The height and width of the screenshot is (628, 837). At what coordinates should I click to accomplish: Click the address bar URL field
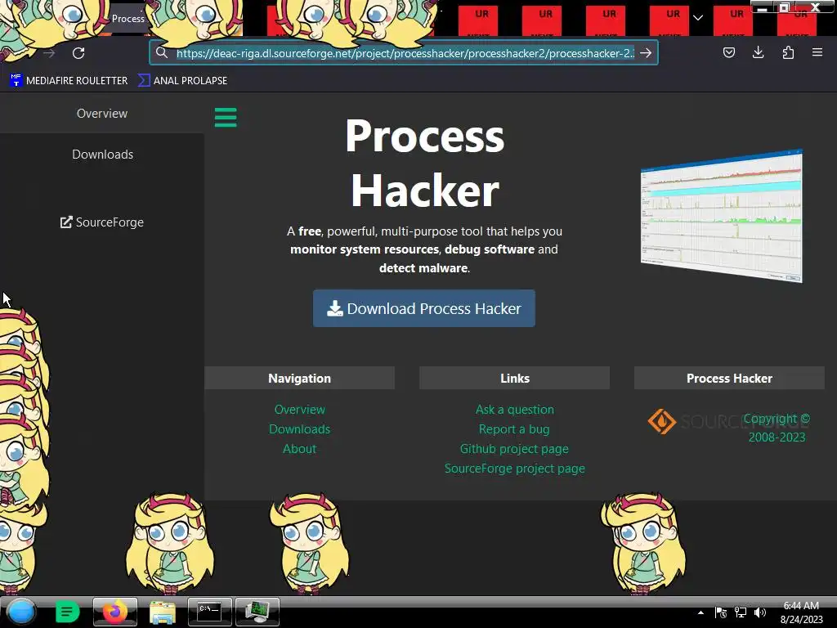[x=405, y=53]
